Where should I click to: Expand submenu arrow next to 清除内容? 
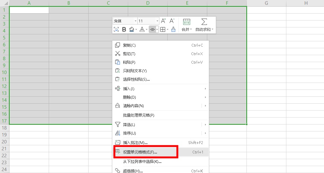click(x=205, y=106)
